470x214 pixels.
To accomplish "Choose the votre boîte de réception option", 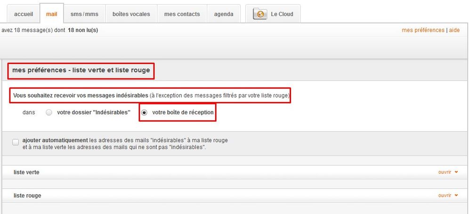I will 144,113.
